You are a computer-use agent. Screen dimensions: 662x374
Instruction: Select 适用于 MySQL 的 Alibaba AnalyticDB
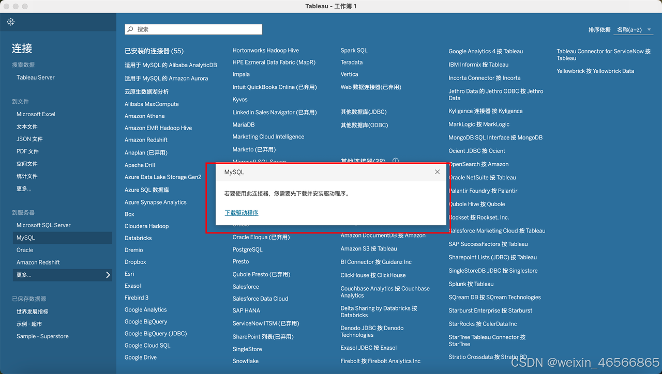[x=171, y=65]
